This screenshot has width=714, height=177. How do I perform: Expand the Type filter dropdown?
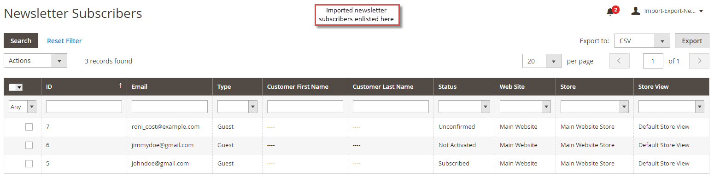(237, 107)
